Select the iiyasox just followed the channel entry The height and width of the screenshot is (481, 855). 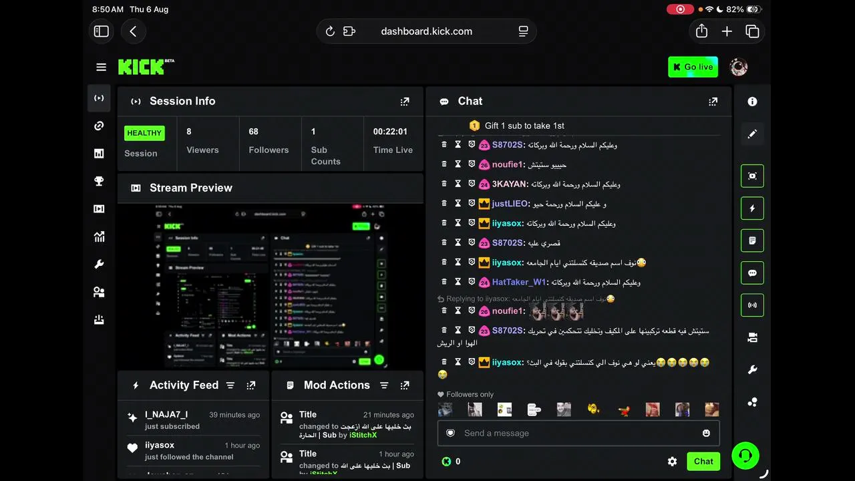point(193,451)
